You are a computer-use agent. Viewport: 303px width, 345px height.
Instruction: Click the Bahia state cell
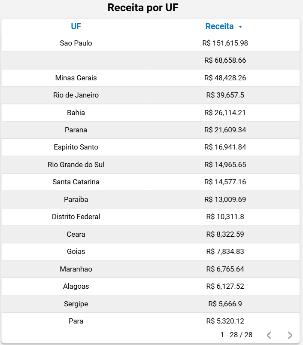(76, 113)
